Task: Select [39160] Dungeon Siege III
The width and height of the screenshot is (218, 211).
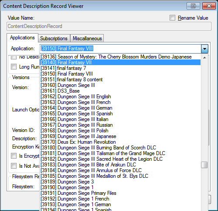Action: 120,85
